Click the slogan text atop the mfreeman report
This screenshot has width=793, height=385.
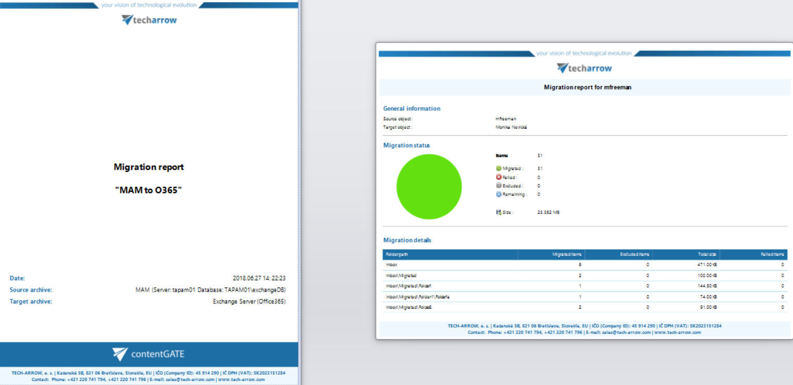coord(584,53)
